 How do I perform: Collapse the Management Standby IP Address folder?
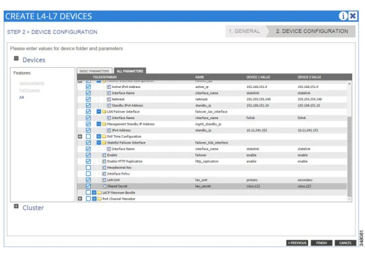tap(99, 124)
